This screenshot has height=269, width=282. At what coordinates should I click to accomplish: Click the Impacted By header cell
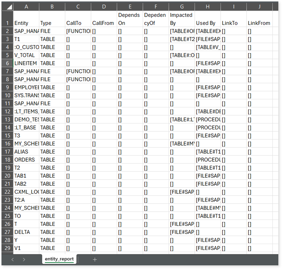click(x=182, y=19)
